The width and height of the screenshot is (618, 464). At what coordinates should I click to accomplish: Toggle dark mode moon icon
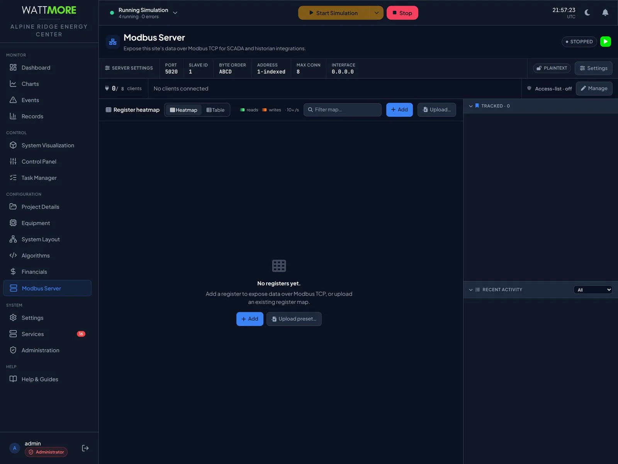tap(587, 13)
